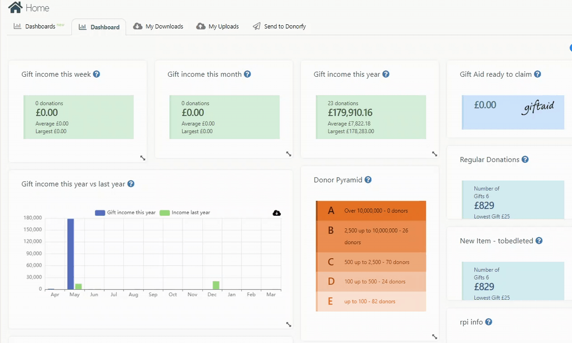Open help icon next to this year vs last year
Viewport: 572px width, 343px height.
pyautogui.click(x=131, y=183)
